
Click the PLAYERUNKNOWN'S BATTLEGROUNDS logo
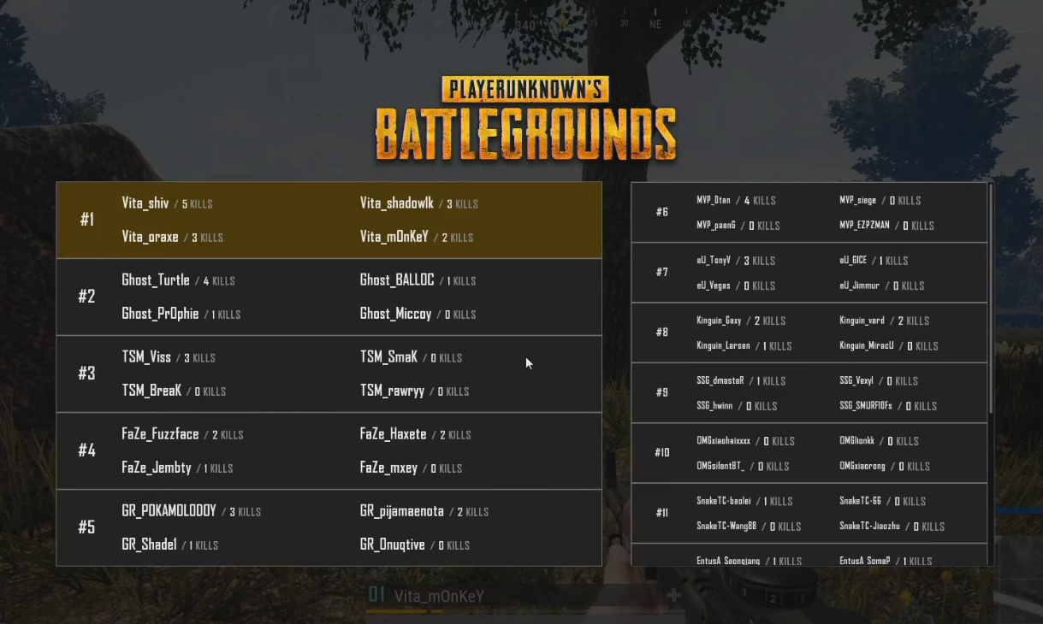525,119
